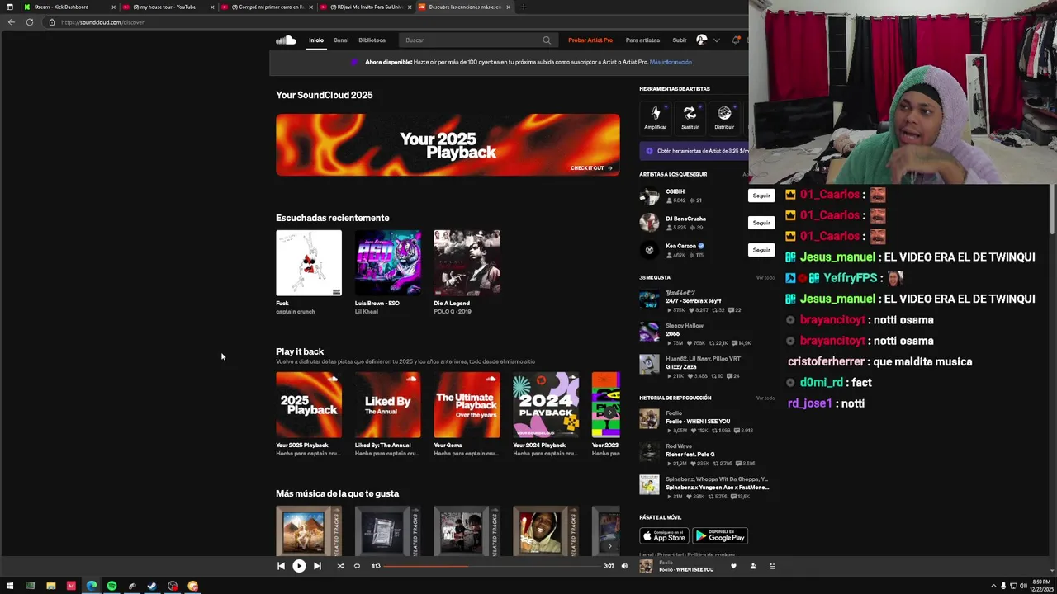Skip to next track in player
The width and height of the screenshot is (1057, 594).
point(317,566)
